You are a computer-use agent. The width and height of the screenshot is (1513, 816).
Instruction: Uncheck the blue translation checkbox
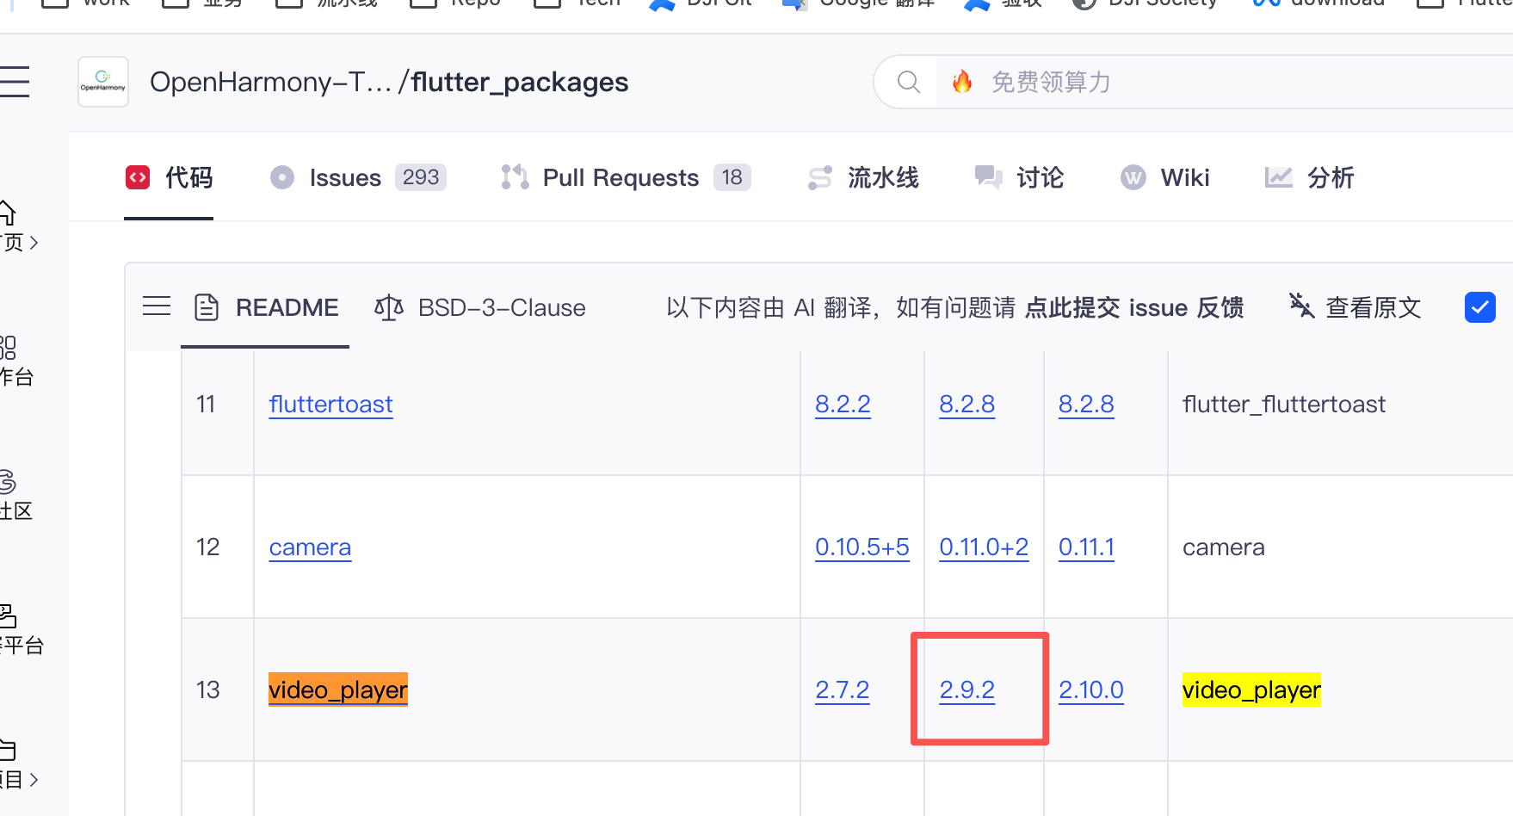tap(1479, 307)
